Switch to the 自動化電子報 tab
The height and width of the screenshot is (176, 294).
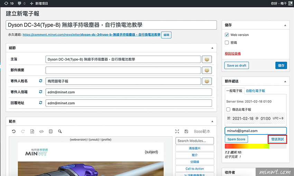pos(255,91)
